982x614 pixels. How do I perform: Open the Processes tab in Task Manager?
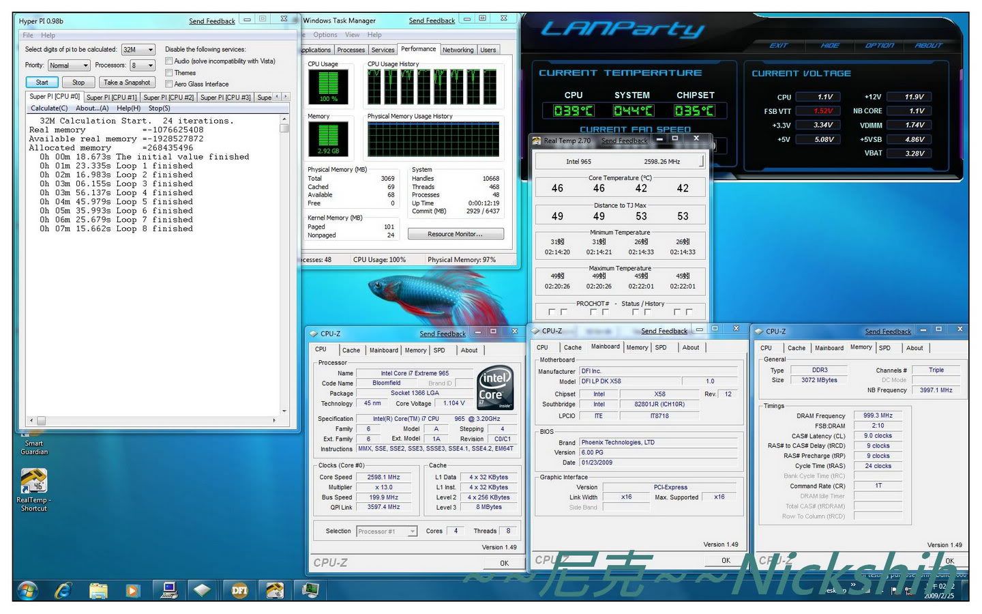[351, 50]
